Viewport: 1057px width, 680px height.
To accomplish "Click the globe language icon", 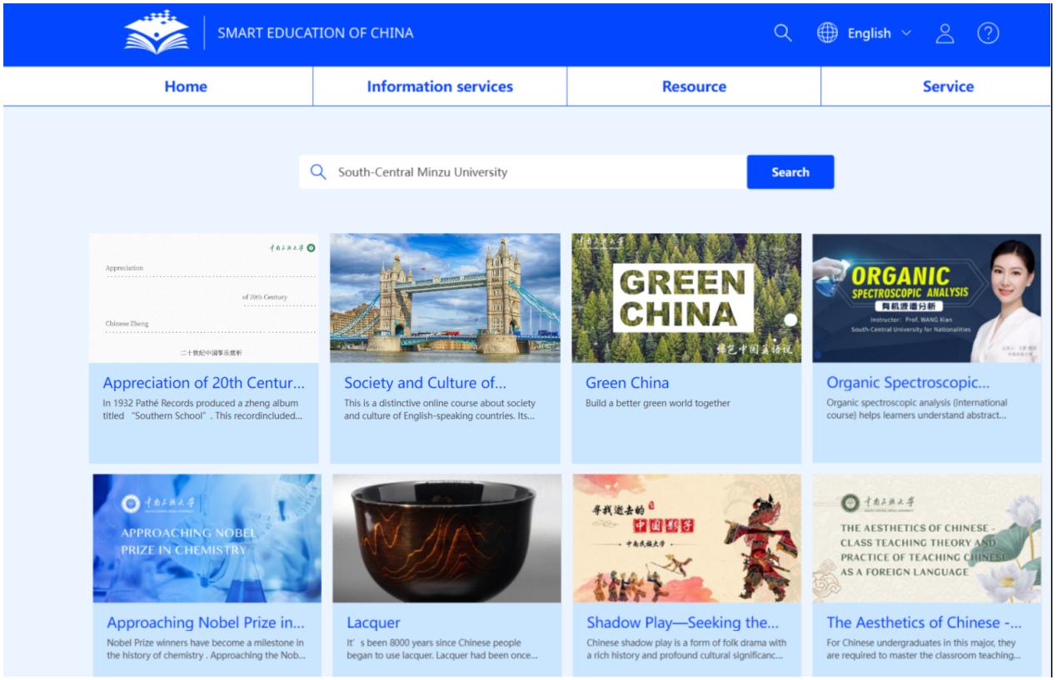I will pyautogui.click(x=827, y=32).
